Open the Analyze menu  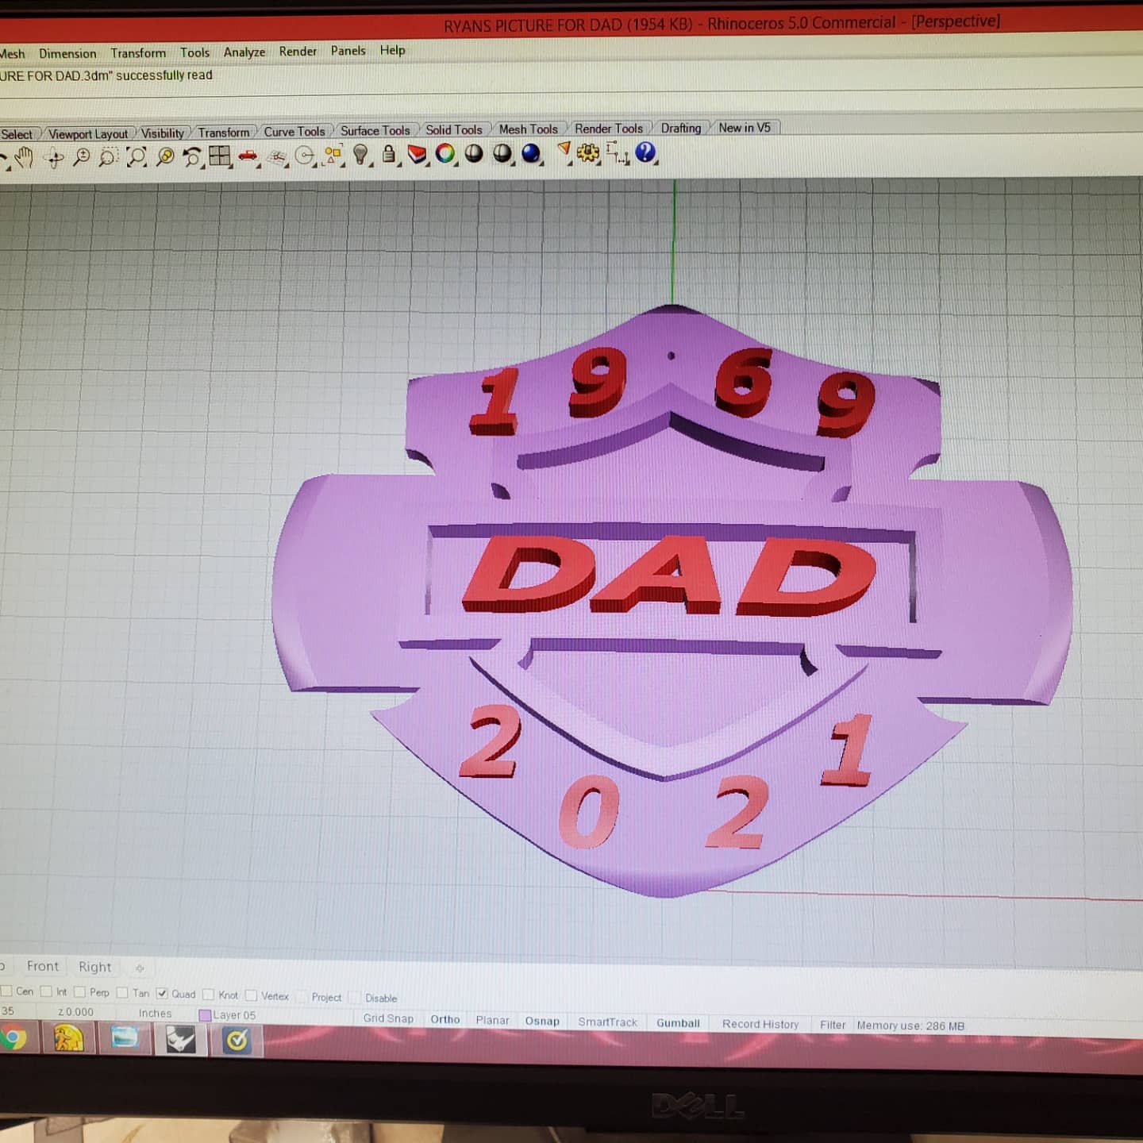pyautogui.click(x=244, y=52)
